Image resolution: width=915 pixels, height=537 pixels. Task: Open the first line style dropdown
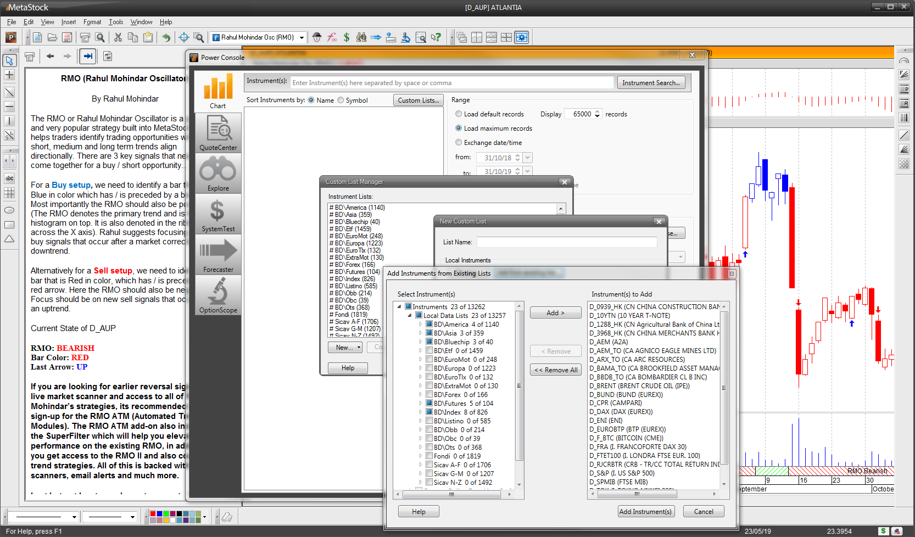(x=74, y=517)
